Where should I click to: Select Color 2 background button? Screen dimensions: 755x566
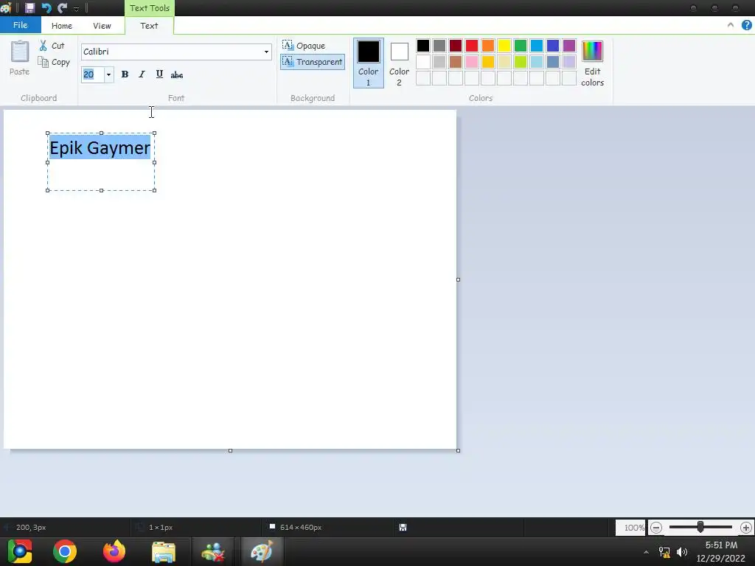pyautogui.click(x=399, y=63)
